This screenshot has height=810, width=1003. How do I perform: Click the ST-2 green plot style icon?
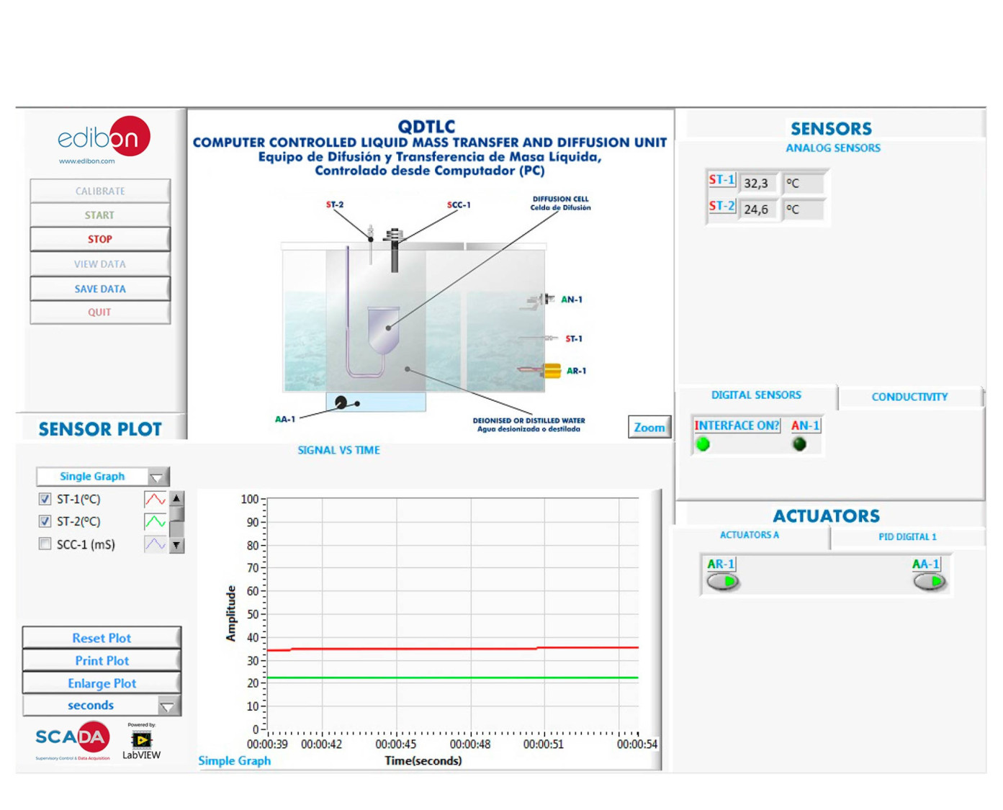tap(155, 521)
